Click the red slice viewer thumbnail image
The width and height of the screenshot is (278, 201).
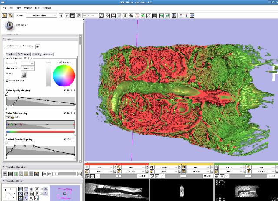(116, 189)
